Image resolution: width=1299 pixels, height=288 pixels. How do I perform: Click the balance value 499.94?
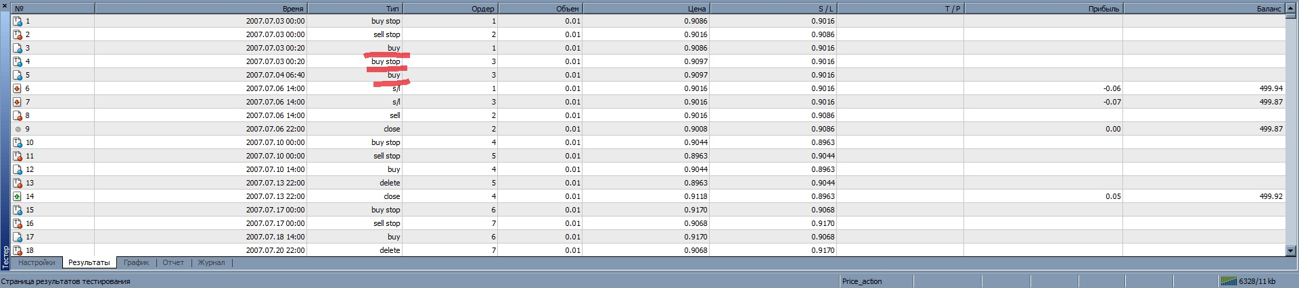1271,88
